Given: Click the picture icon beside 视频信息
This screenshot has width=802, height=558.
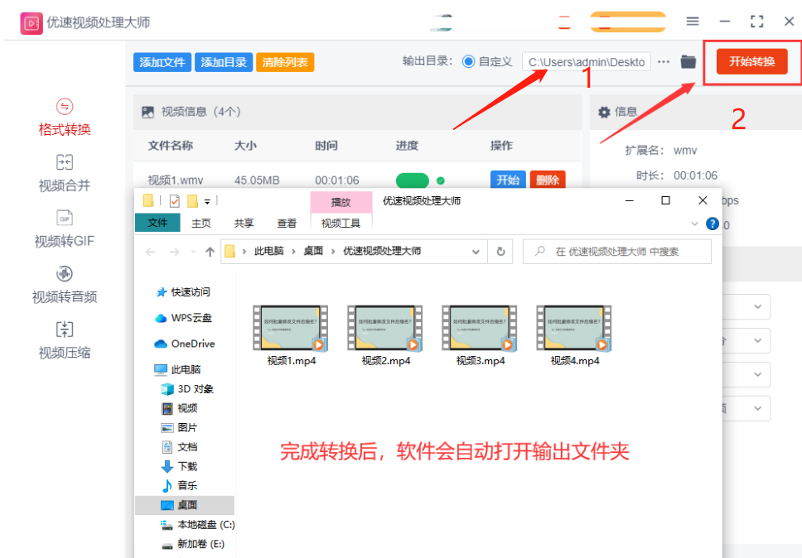Looking at the screenshot, I should click(x=147, y=112).
